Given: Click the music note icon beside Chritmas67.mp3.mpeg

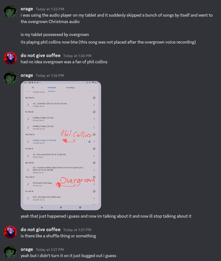Looking at the screenshot, I should (x=28, y=184).
